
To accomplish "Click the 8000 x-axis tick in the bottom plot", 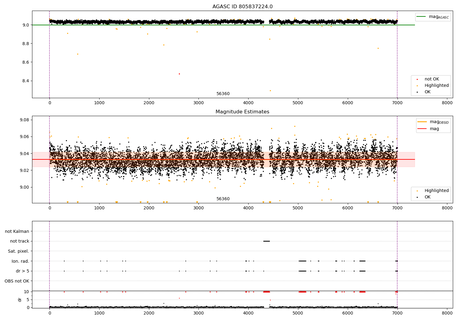I will pyautogui.click(x=447, y=313).
